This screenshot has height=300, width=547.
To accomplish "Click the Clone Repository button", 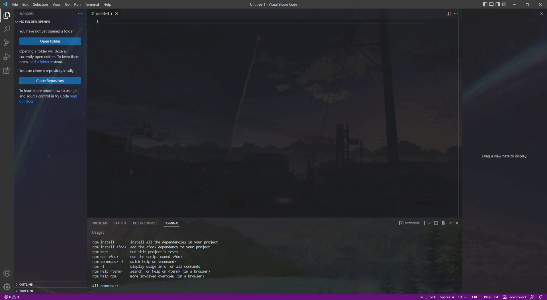I will click(x=50, y=81).
